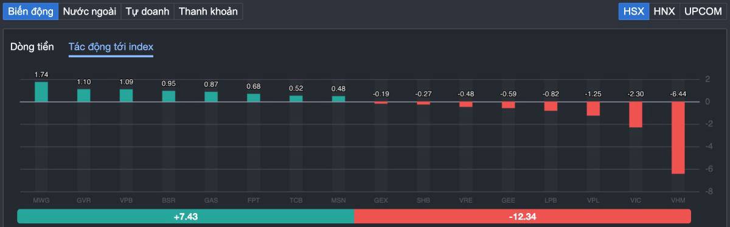Click the -6.44 value above VHM

point(678,94)
